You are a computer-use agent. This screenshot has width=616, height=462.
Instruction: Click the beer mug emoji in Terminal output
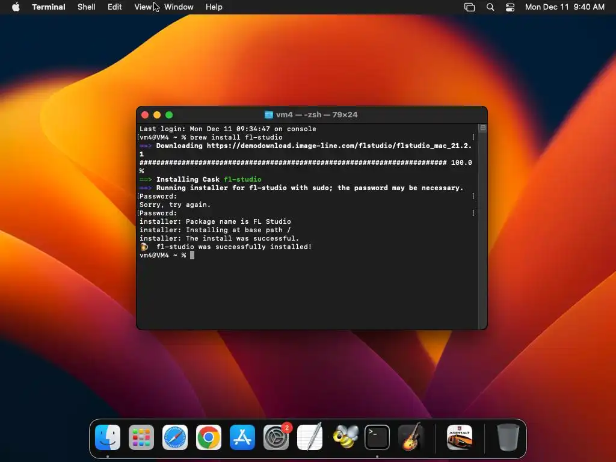pyautogui.click(x=144, y=247)
